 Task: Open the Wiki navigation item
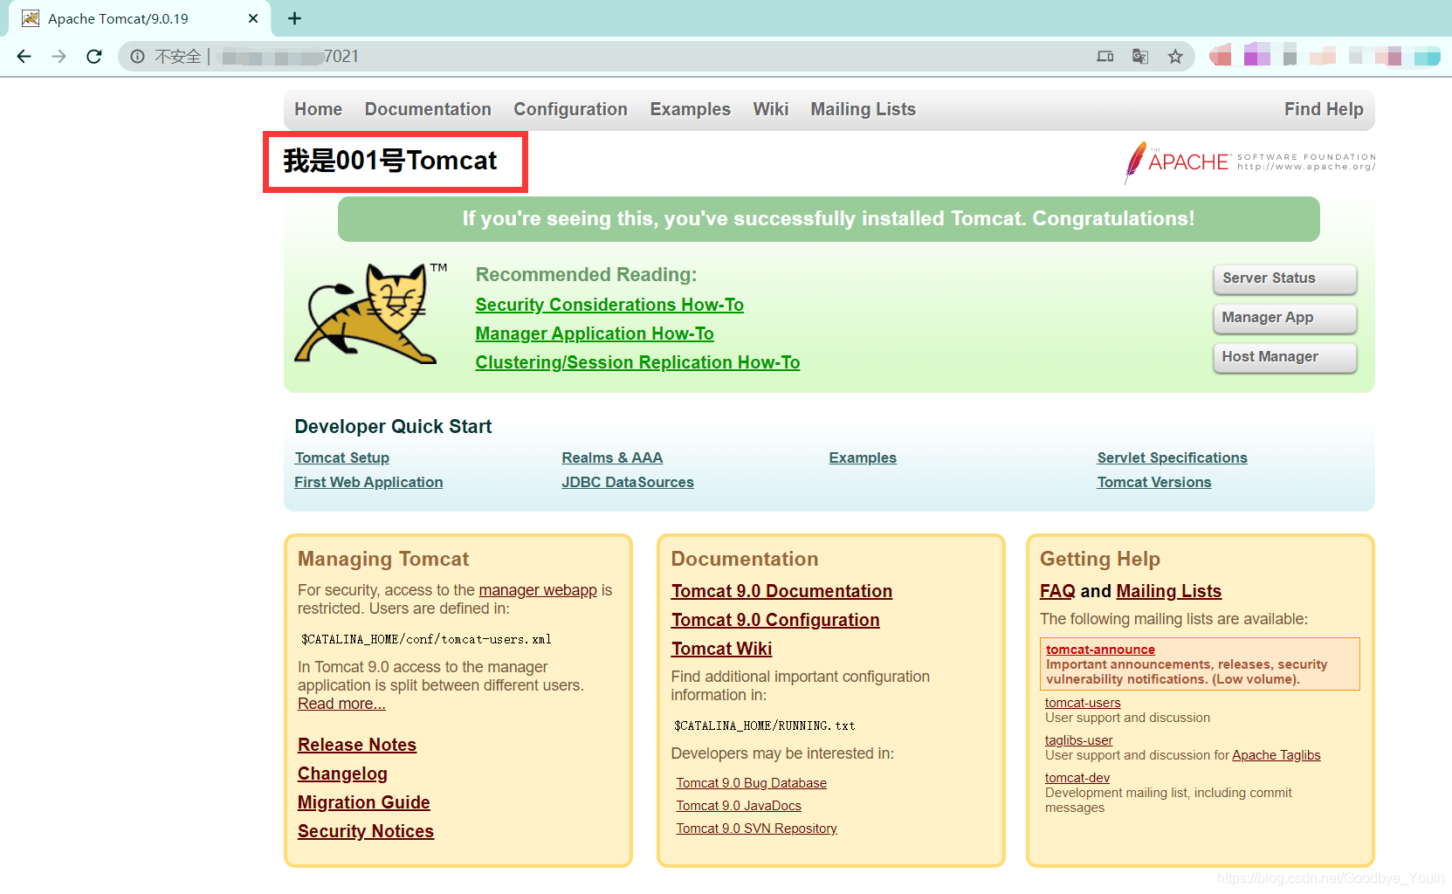pos(771,109)
